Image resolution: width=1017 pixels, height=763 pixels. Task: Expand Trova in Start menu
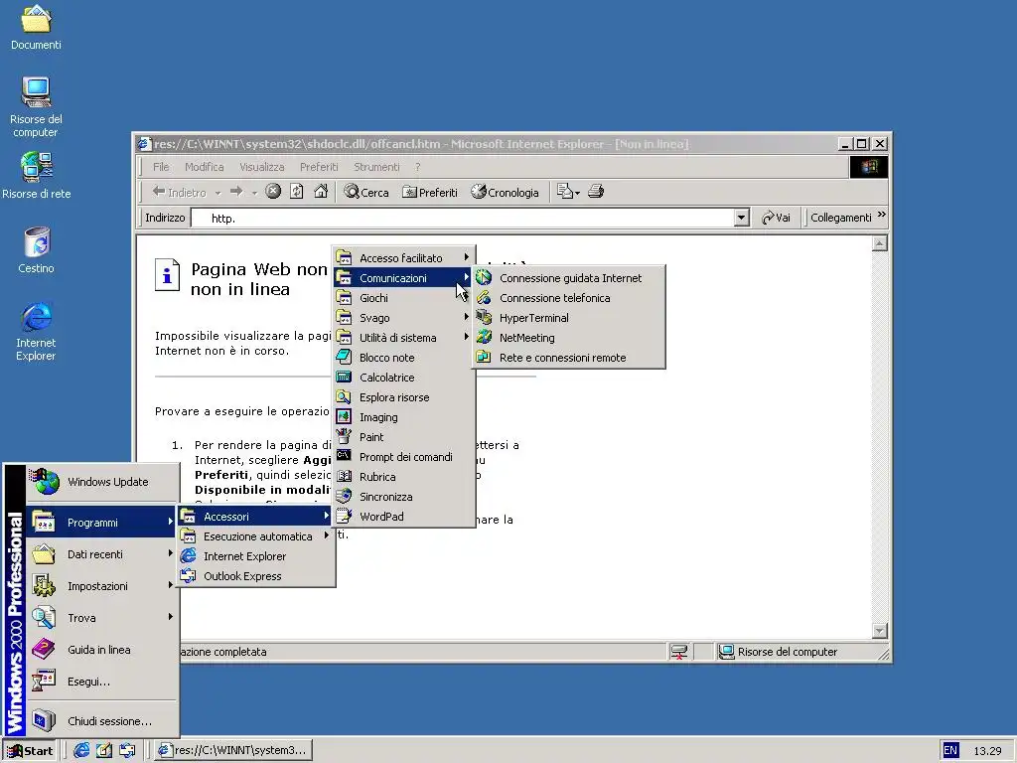tap(102, 618)
